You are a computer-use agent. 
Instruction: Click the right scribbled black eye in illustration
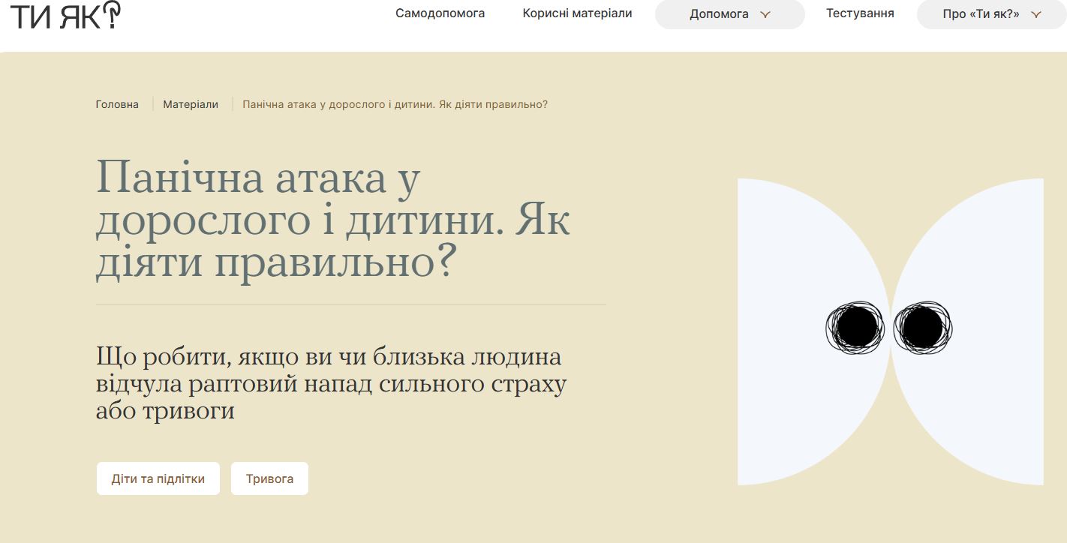tap(922, 328)
